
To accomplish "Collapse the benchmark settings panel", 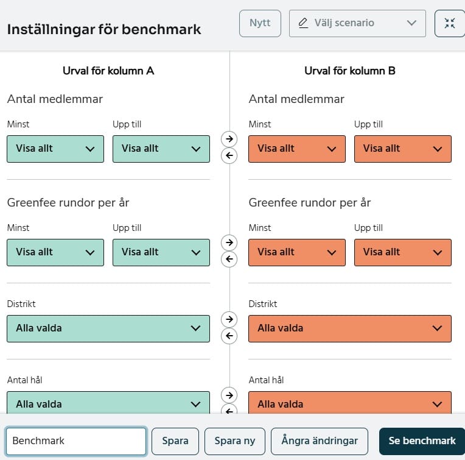I will [x=450, y=23].
